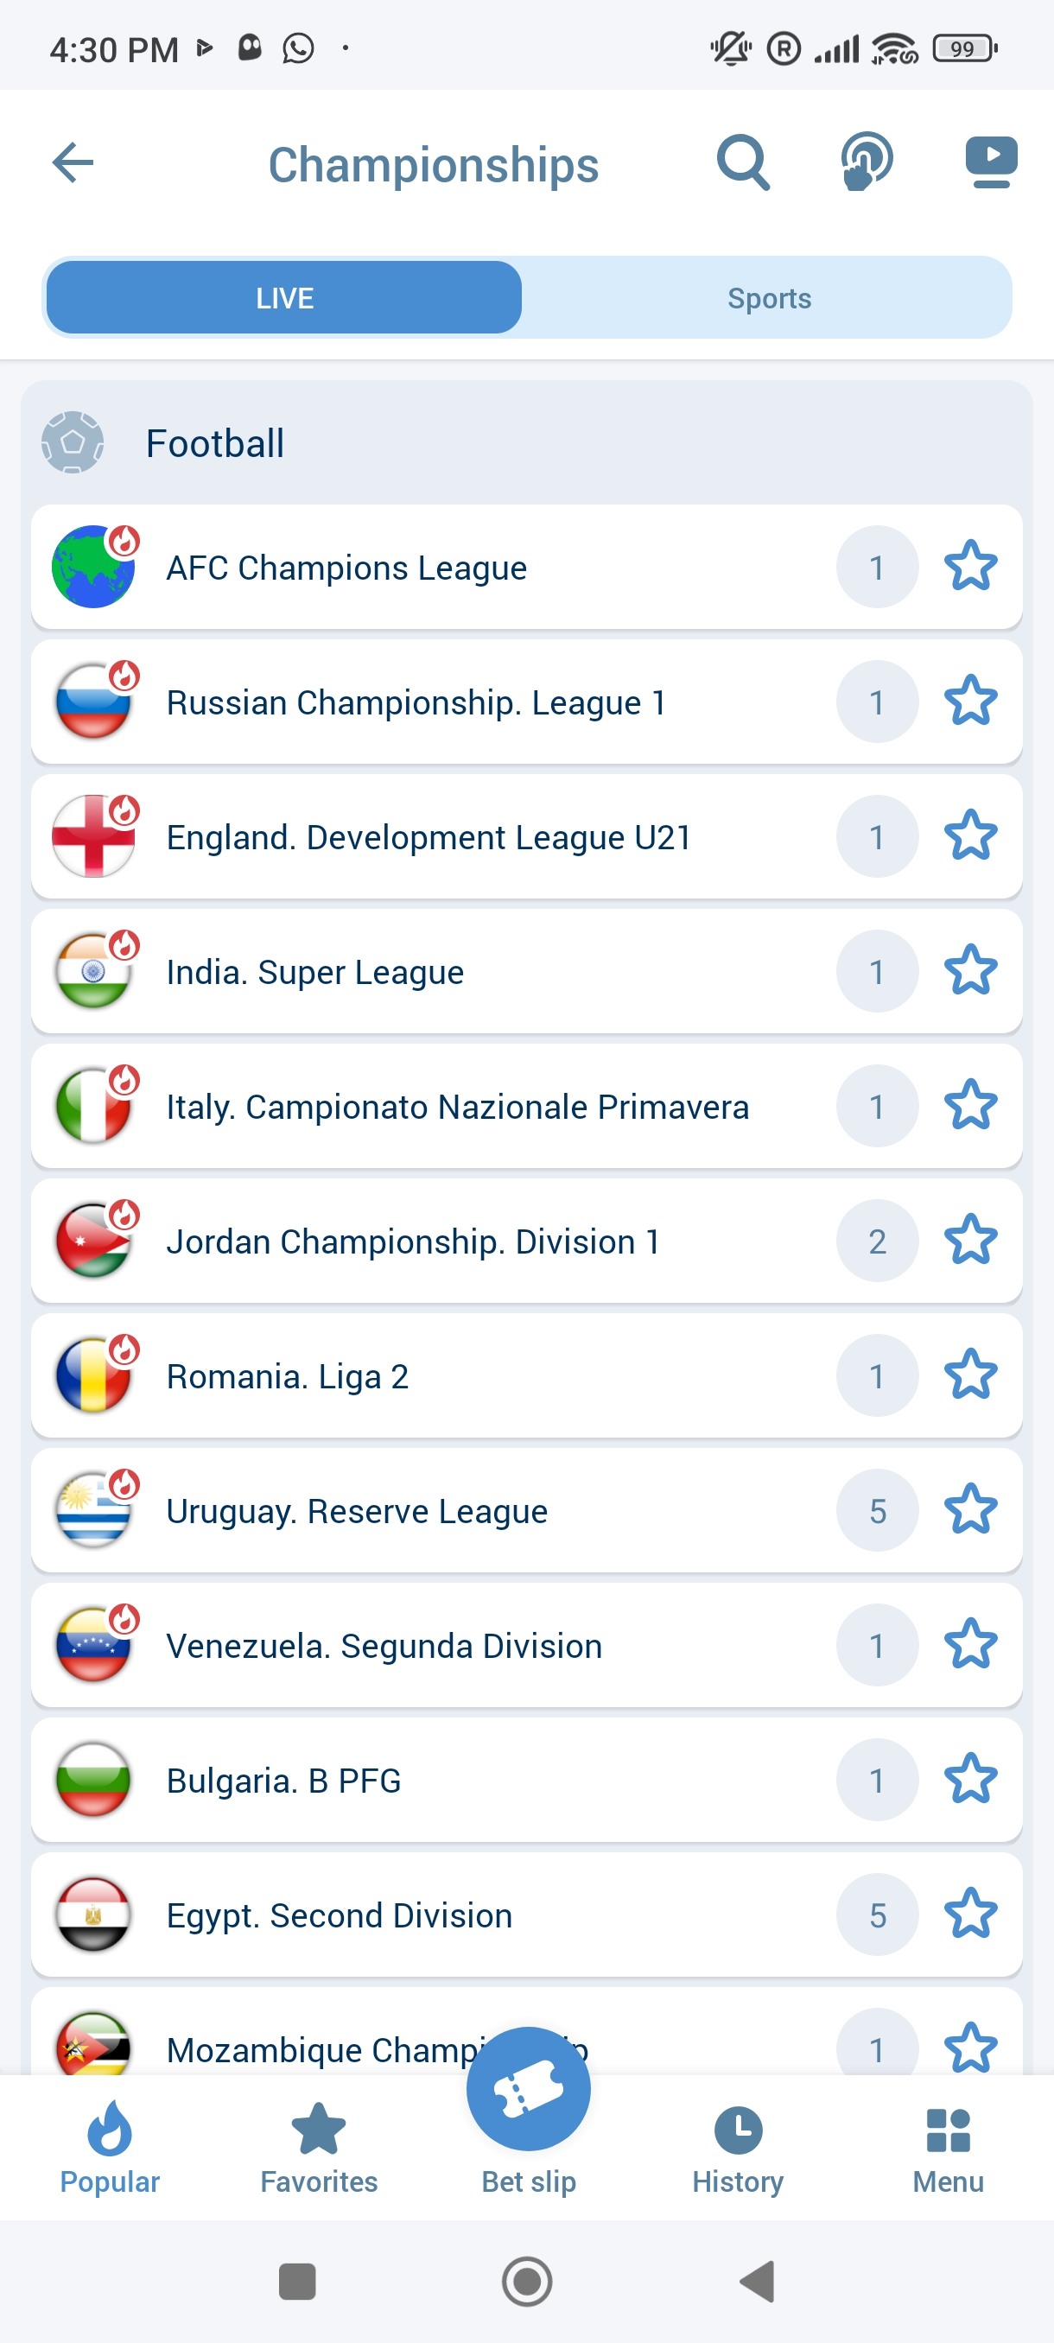Star the India Super League row

970,970
